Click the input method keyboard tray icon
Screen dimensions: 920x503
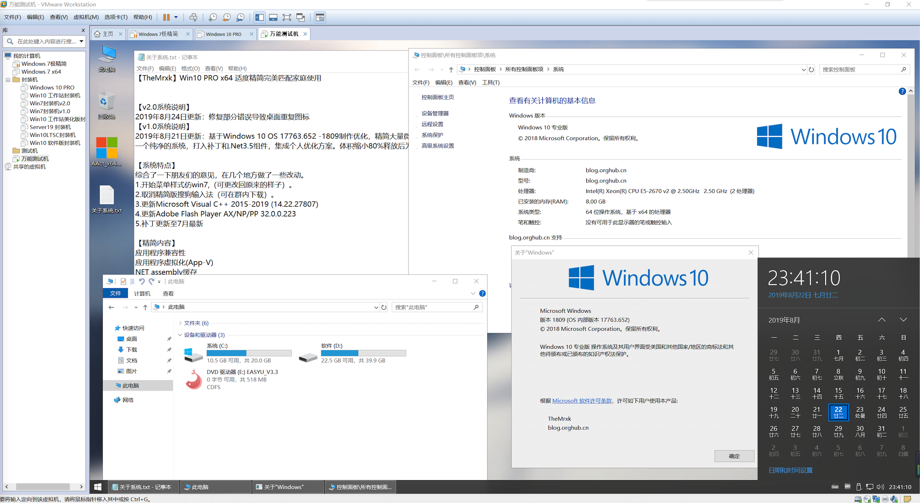click(835, 487)
